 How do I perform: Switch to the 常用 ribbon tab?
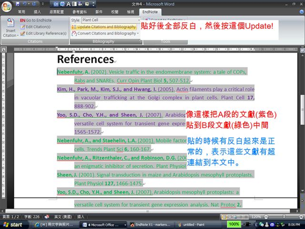pyautogui.click(x=21, y=12)
